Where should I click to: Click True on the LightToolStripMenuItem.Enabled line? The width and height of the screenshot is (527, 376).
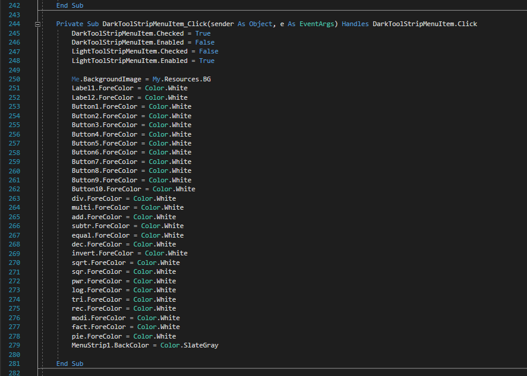coord(207,61)
